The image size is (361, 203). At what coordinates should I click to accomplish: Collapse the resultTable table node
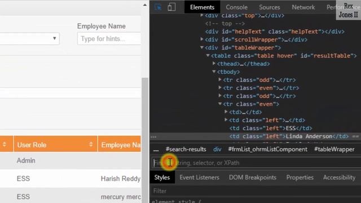click(x=208, y=55)
